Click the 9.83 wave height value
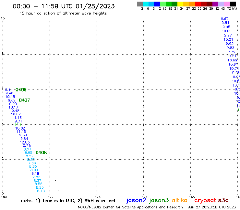The image size is (240, 210). pyautogui.click(x=231, y=48)
